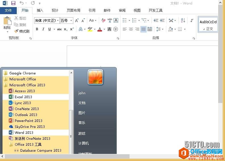Image resolution: width=225 pixels, height=161 pixels.
Task: Click the red font color swatch button
Action: pos(99,29)
